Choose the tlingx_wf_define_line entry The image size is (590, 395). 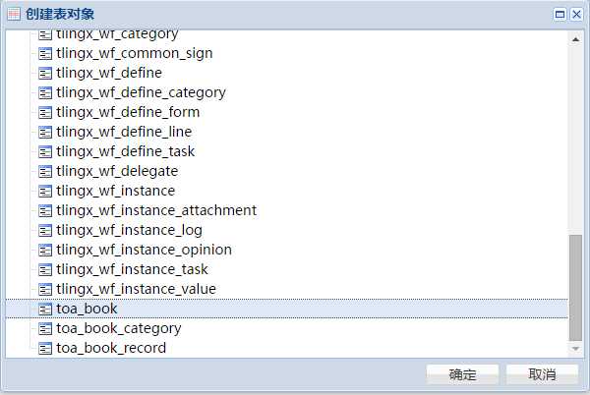[x=124, y=132]
